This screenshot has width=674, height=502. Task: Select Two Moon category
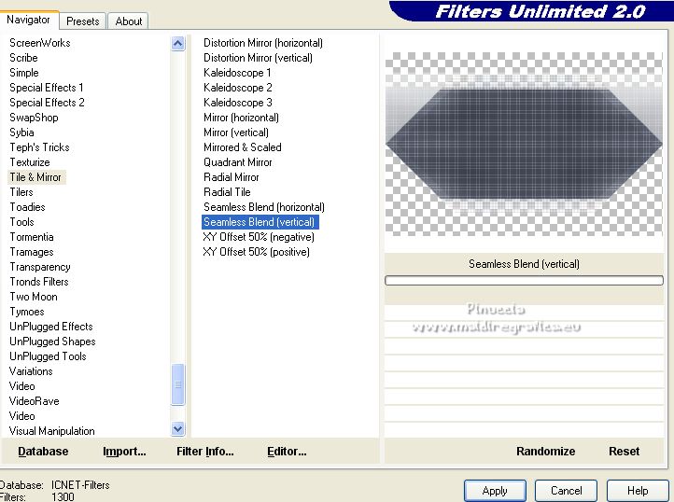pos(34,297)
